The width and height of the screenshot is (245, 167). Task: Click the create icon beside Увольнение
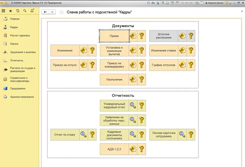(x=133, y=79)
